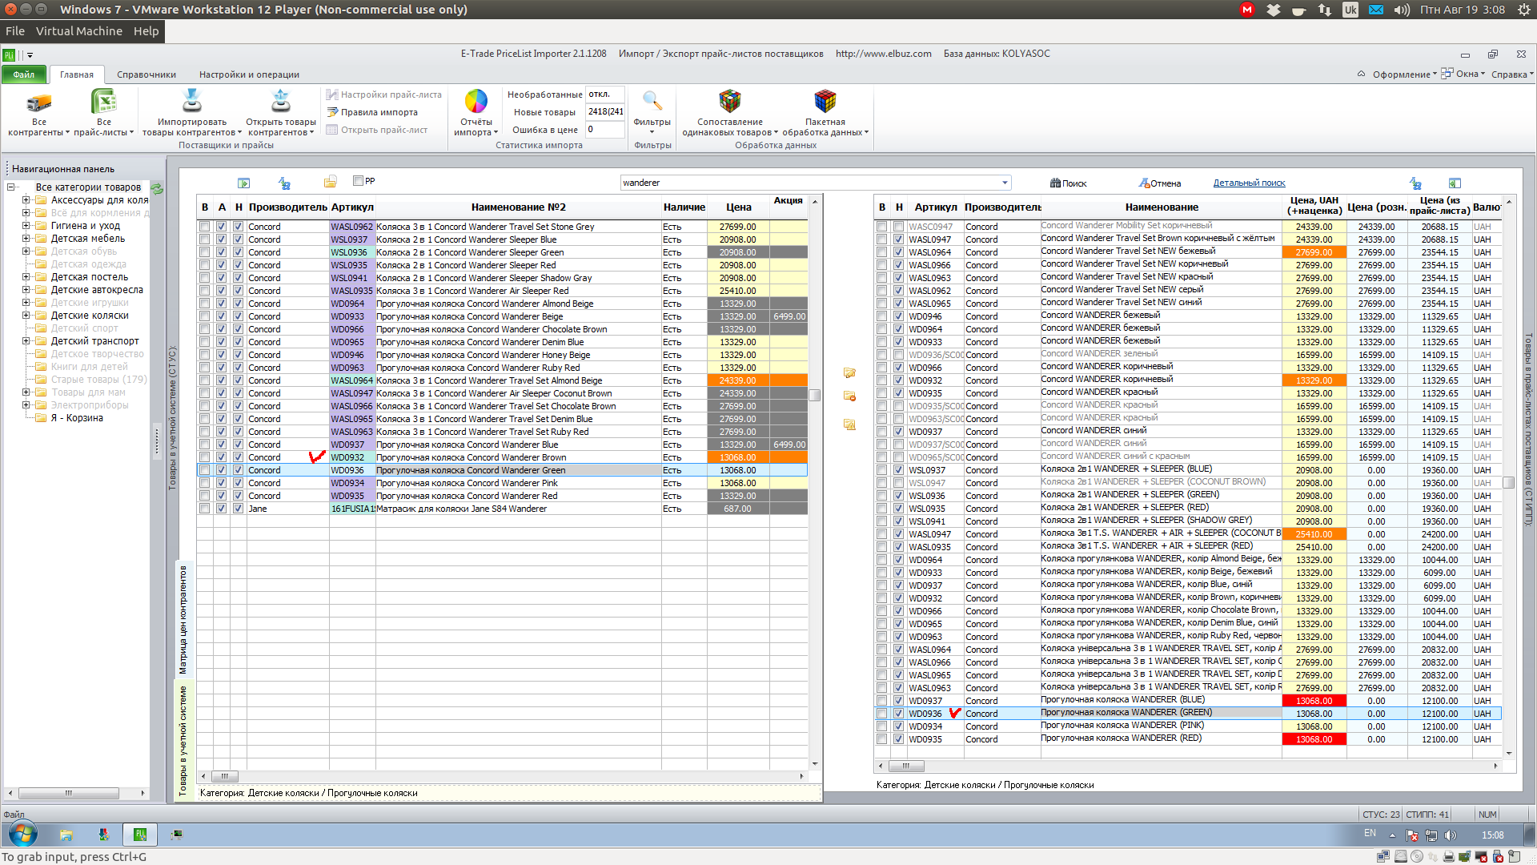This screenshot has height=865, width=1537.
Task: Click the green arrow panel icon above left table
Action: pos(244,183)
